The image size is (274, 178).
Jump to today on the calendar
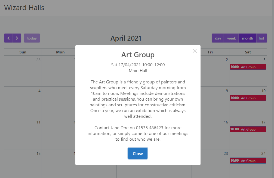click(32, 38)
